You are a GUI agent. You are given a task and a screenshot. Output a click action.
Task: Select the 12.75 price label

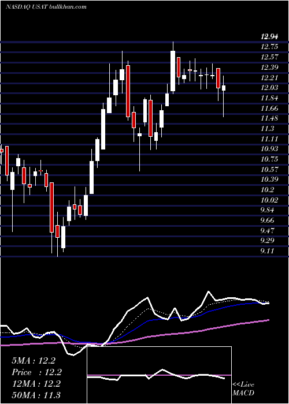point(269,47)
